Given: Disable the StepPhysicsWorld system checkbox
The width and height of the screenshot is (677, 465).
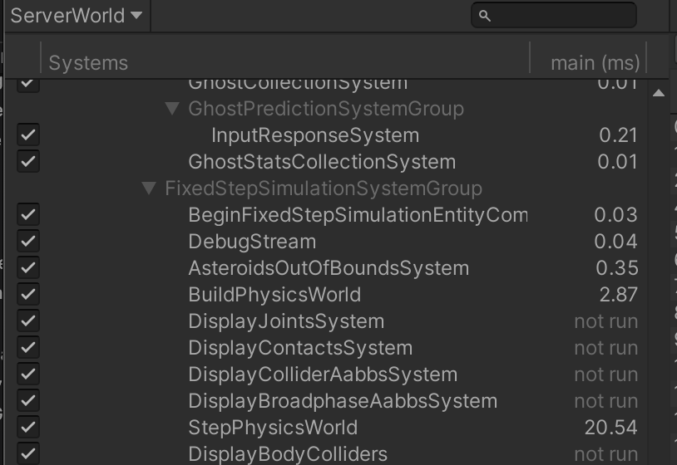Looking at the screenshot, I should (28, 428).
